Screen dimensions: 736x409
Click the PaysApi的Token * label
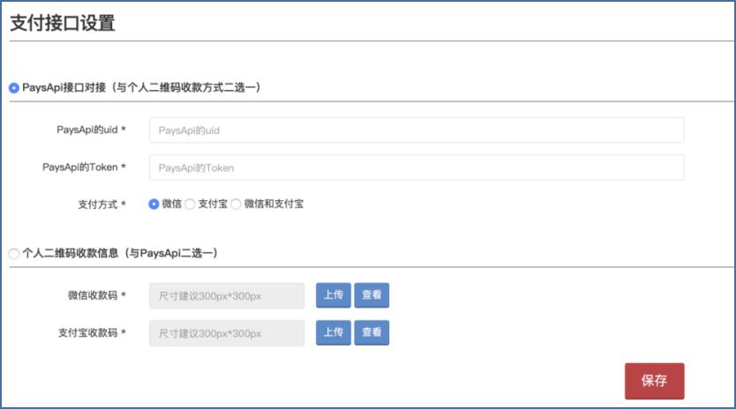[84, 167]
